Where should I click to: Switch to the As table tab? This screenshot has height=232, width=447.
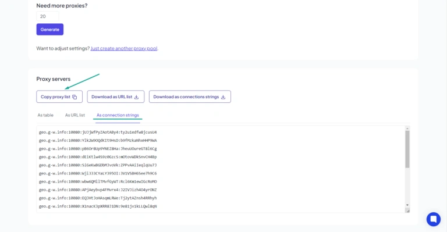pyautogui.click(x=45, y=115)
